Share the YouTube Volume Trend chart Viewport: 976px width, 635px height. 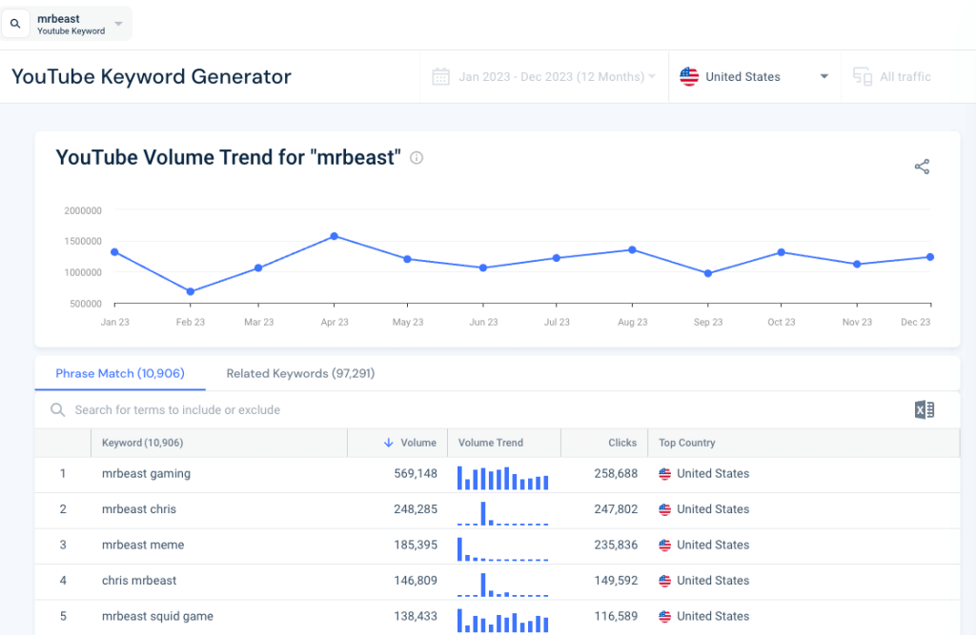click(922, 166)
